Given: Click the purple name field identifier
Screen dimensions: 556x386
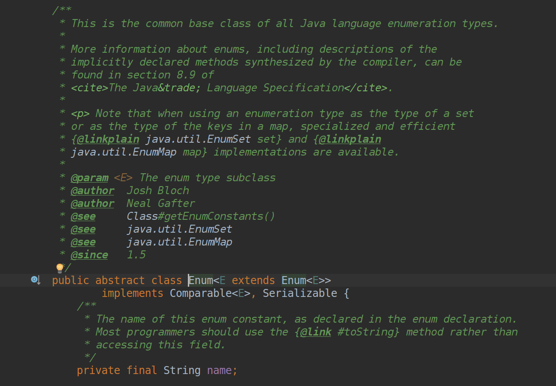Looking at the screenshot, I should click(219, 370).
